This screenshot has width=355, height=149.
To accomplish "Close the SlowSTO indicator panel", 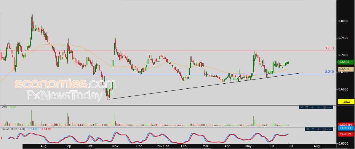I will 307,129.
